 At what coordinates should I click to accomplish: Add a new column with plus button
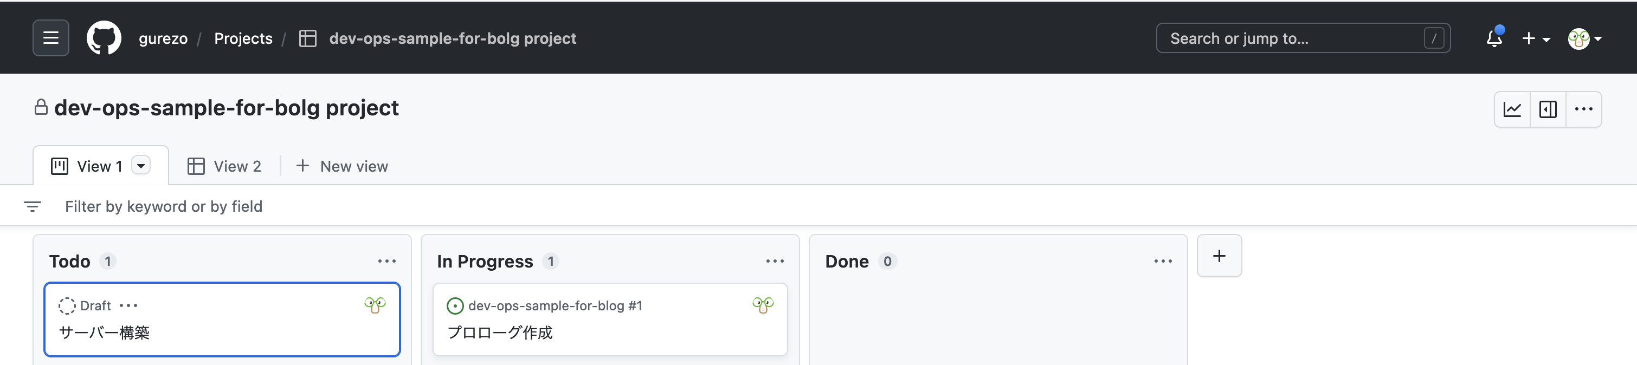(1219, 256)
